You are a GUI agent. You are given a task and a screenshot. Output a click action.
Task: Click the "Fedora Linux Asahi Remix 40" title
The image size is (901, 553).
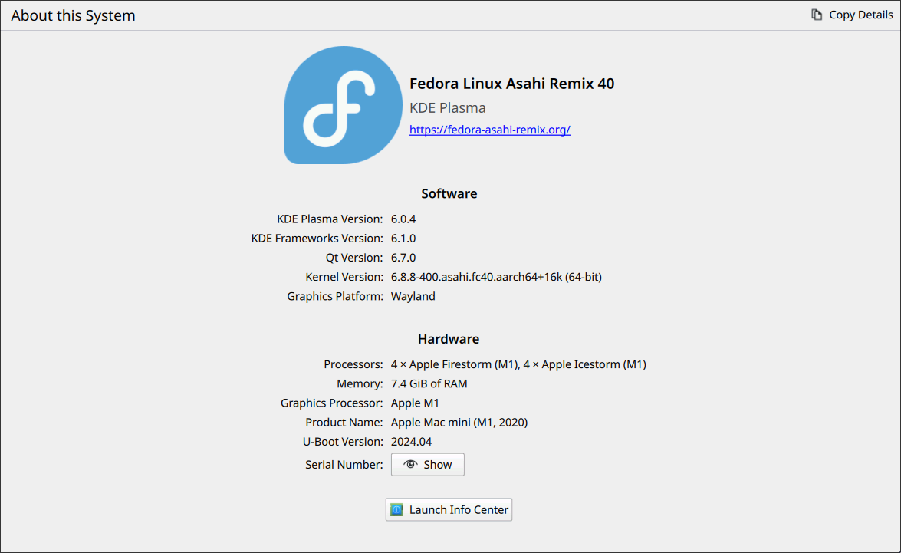[511, 84]
